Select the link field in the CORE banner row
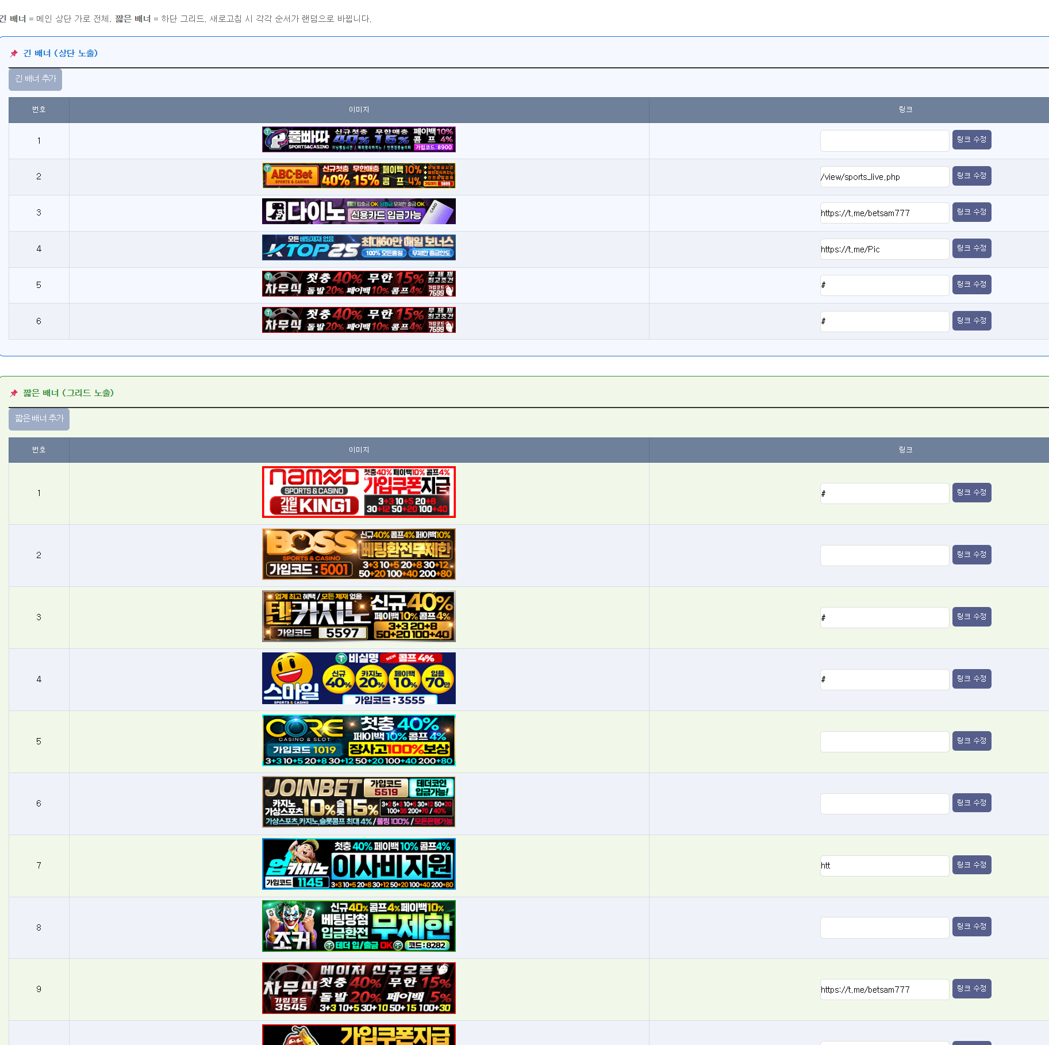The image size is (1049, 1045). 884,742
